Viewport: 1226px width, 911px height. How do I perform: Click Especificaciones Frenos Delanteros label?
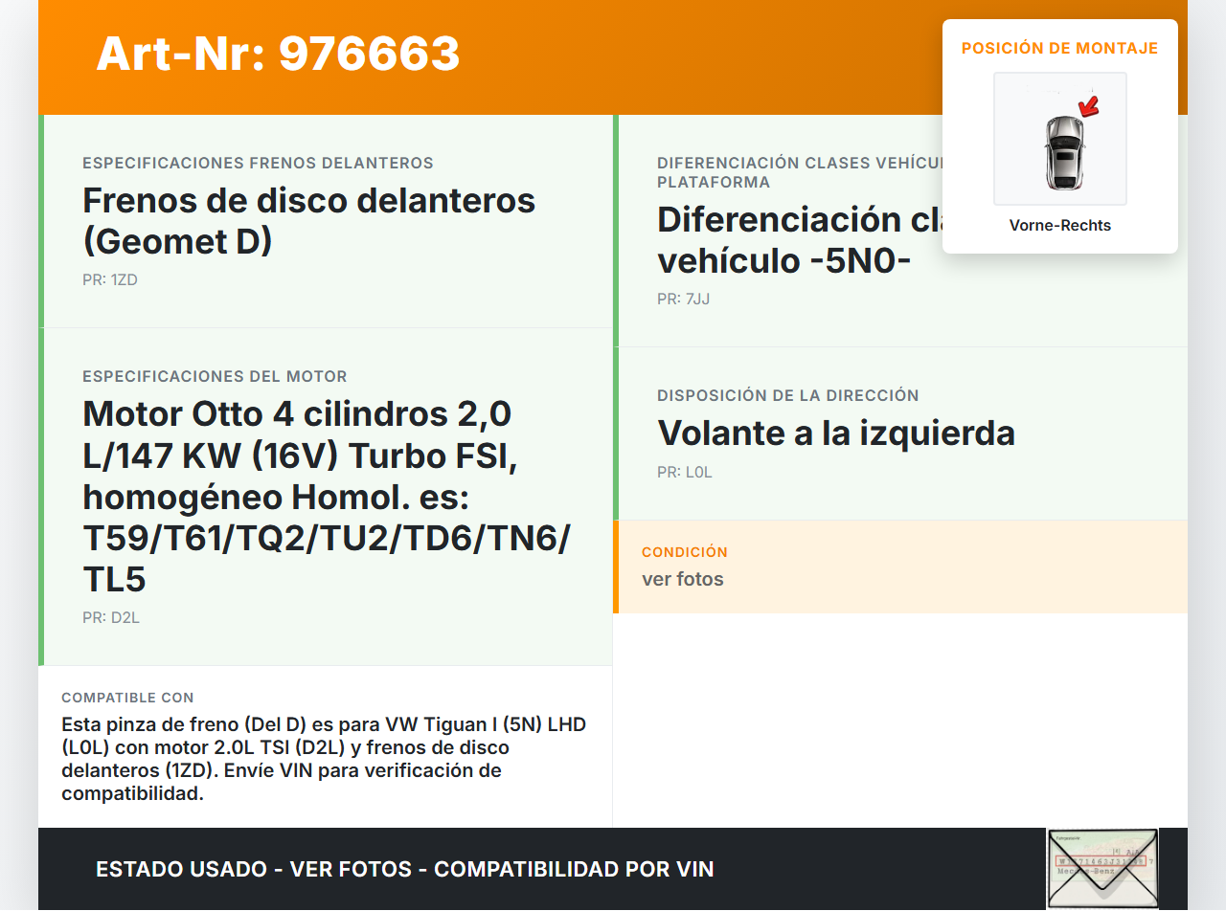pos(258,164)
